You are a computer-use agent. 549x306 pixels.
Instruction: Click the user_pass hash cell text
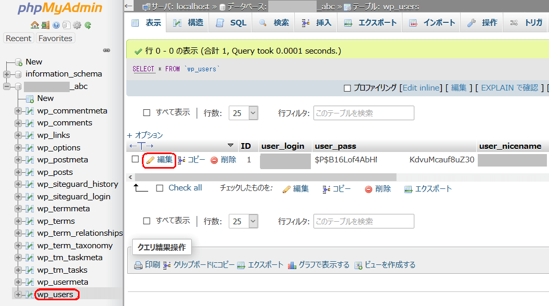394,160
